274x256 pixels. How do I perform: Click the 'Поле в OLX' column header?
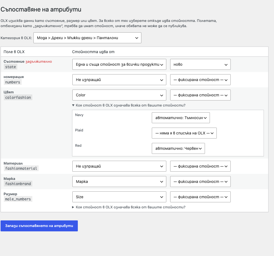(14, 52)
